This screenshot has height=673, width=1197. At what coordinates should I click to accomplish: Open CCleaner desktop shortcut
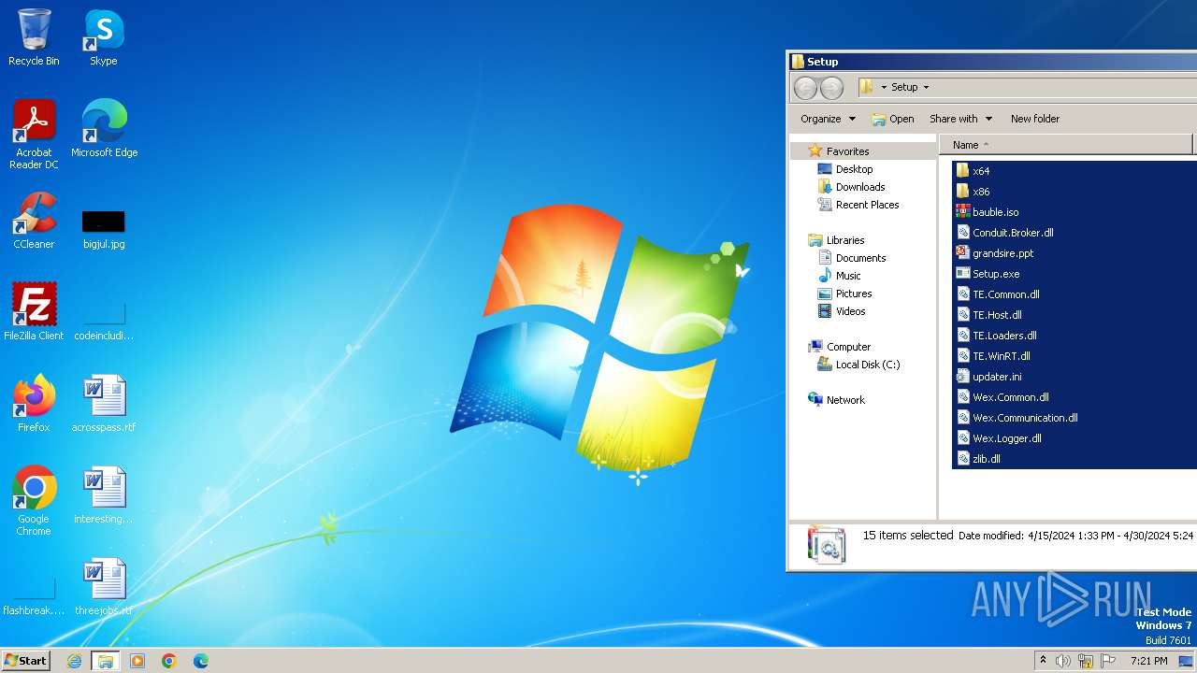point(34,221)
